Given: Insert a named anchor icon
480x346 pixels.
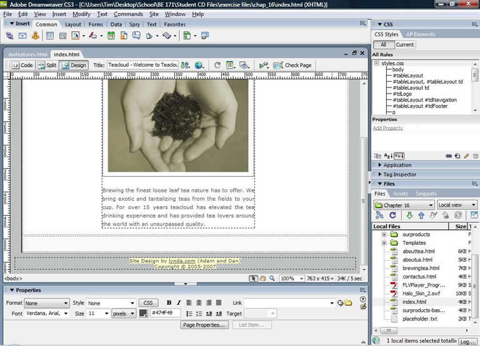Looking at the screenshot, I should pyautogui.click(x=35, y=36).
